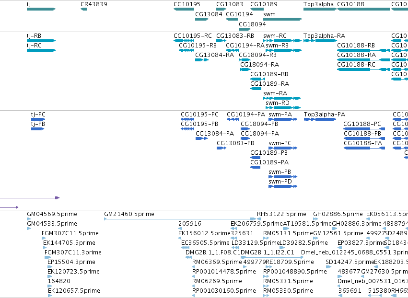Click the Top3alpha-RA transcript label
This screenshot has height=298, width=408.
point(324,36)
